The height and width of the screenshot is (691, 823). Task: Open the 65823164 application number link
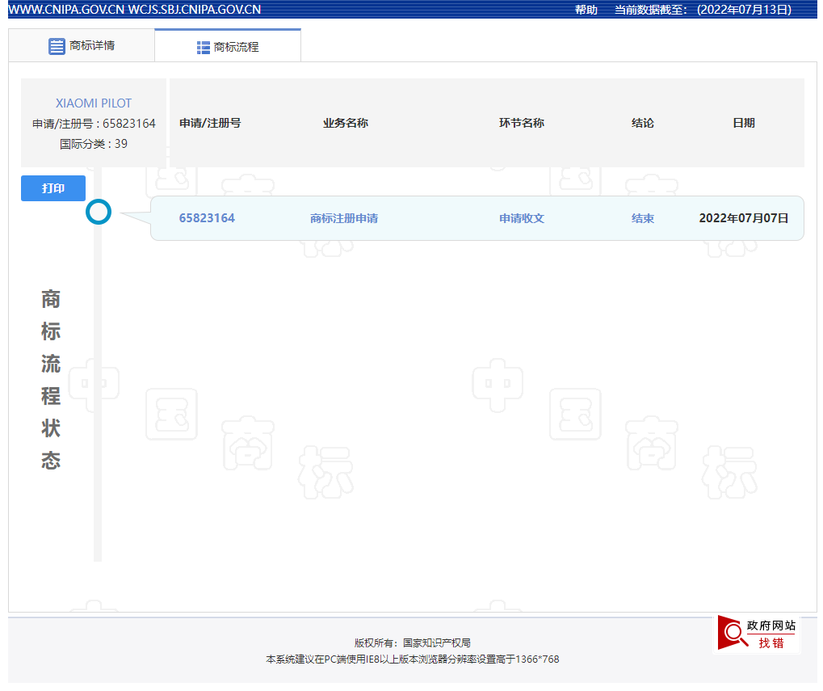(207, 218)
